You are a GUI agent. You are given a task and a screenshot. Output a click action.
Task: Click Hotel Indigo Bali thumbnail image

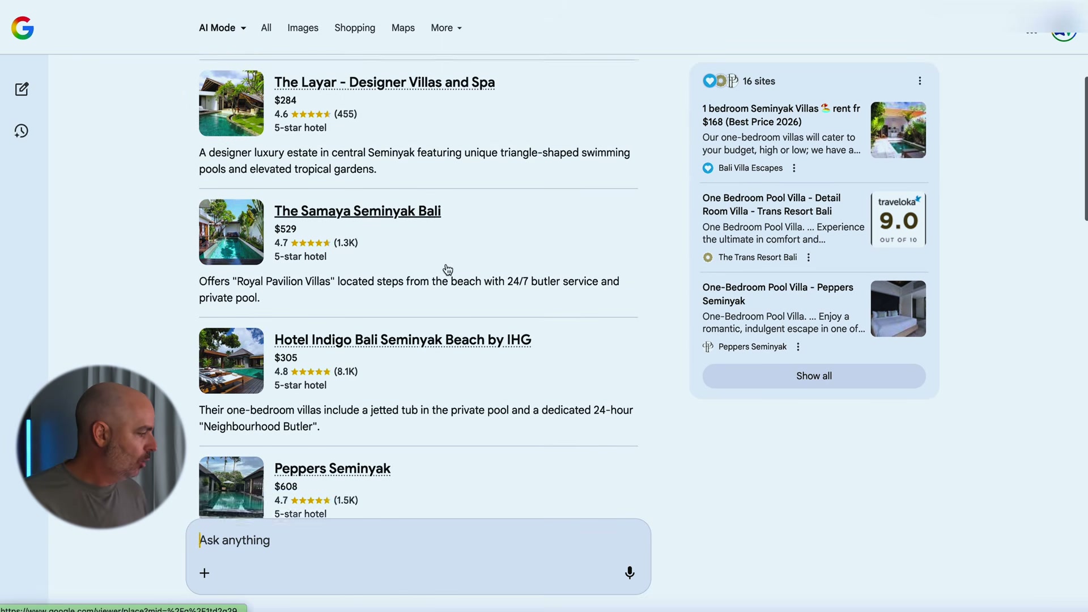(231, 360)
